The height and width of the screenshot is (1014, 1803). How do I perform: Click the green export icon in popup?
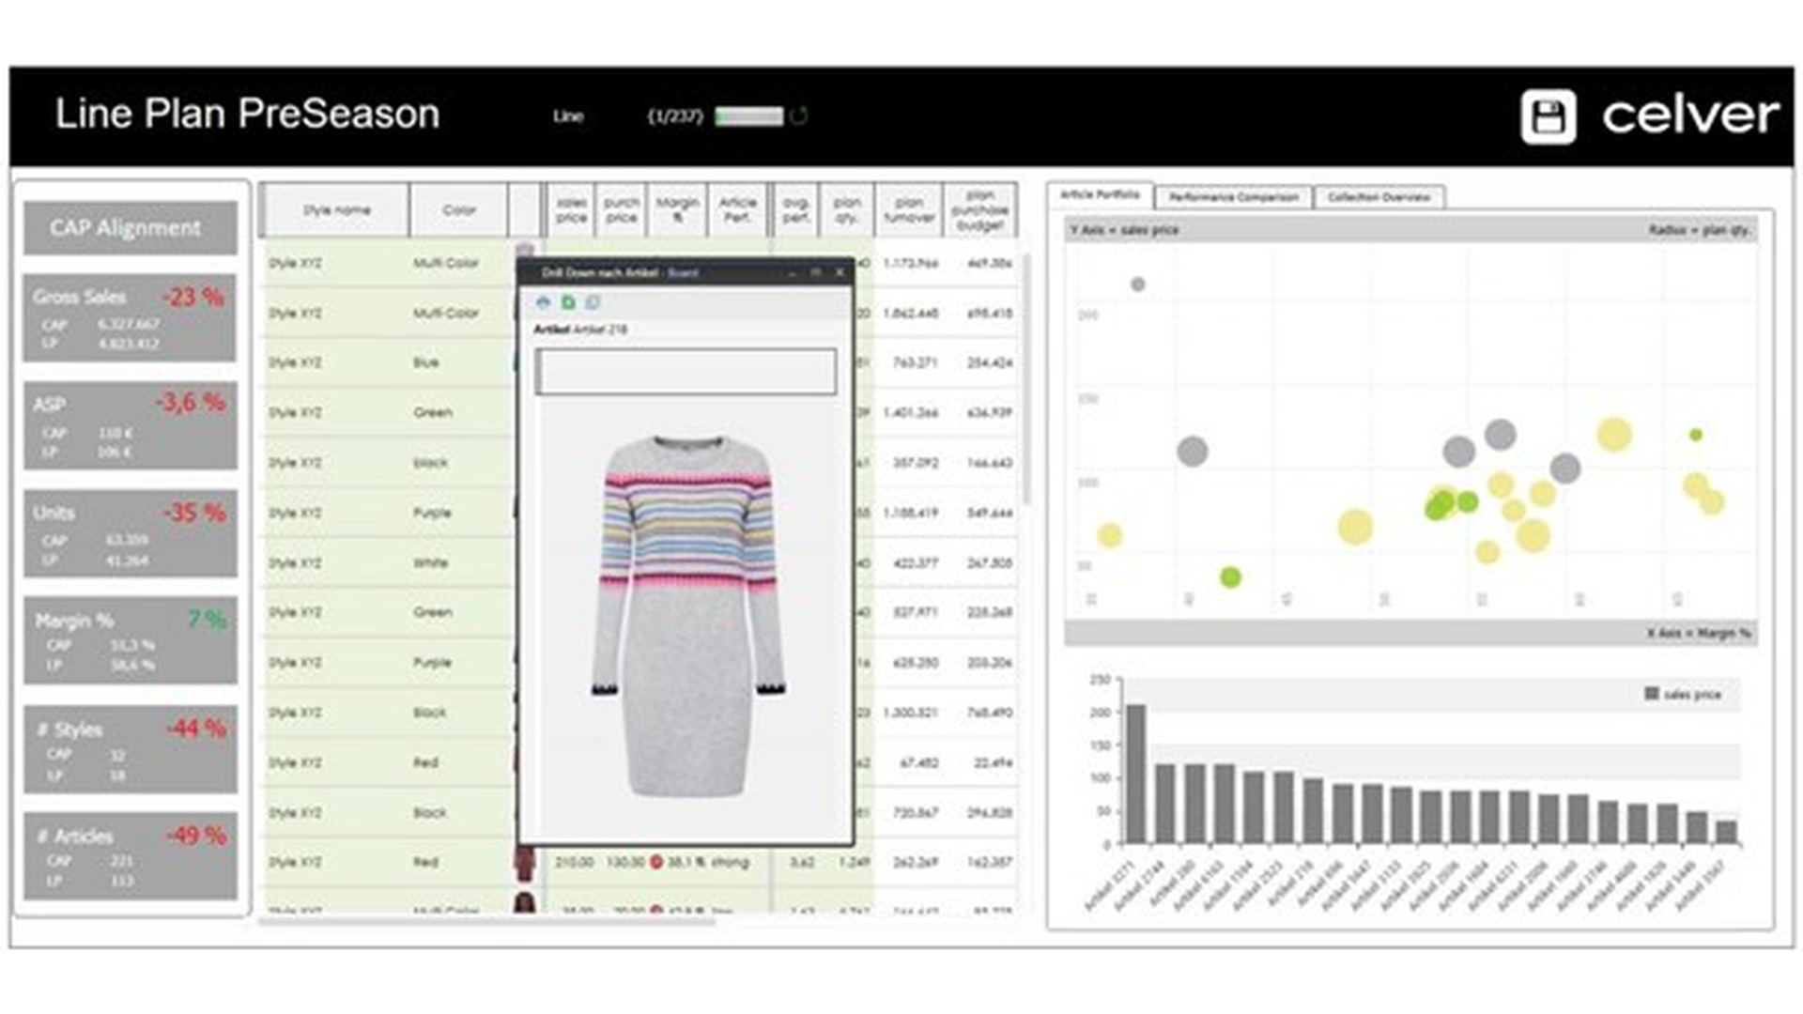[568, 302]
